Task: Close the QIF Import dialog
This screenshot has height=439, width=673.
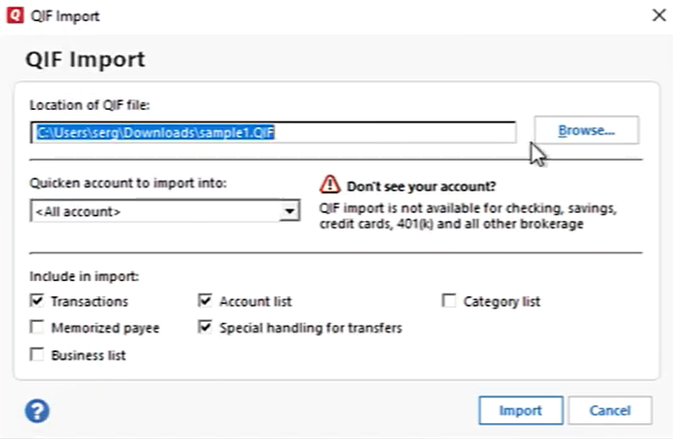Action: [x=659, y=15]
